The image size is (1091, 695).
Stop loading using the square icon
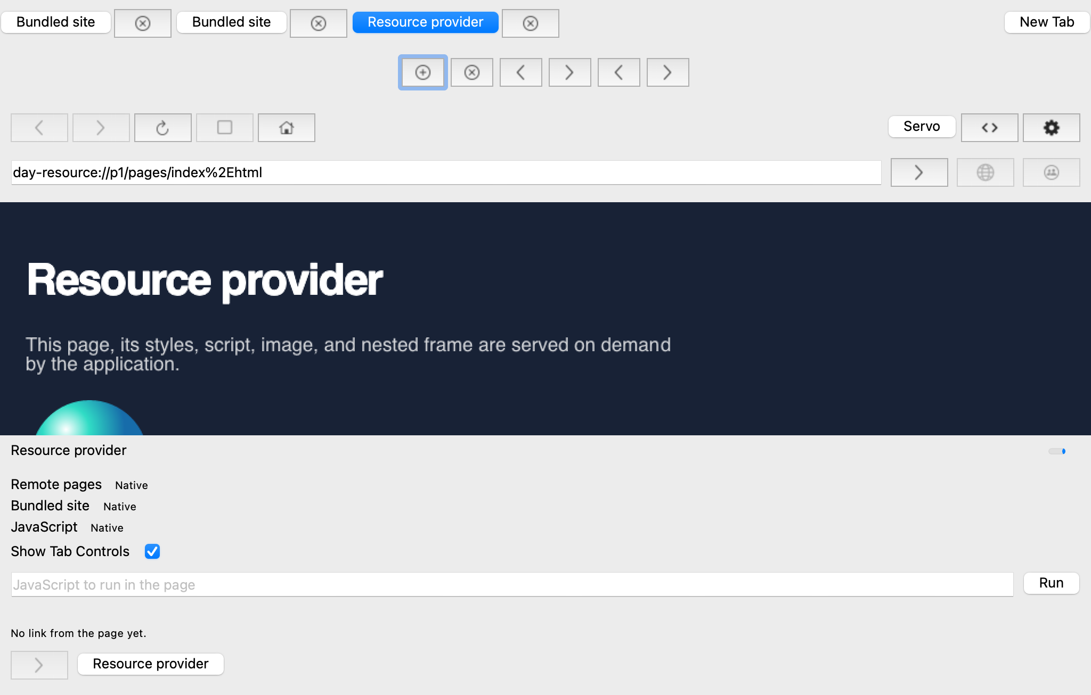225,128
